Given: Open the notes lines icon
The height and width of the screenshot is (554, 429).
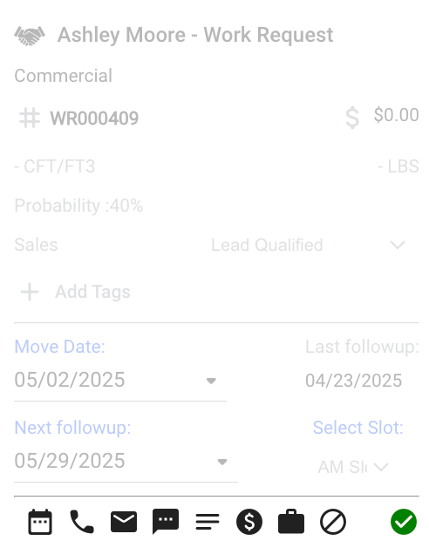Looking at the screenshot, I should pyautogui.click(x=208, y=522).
